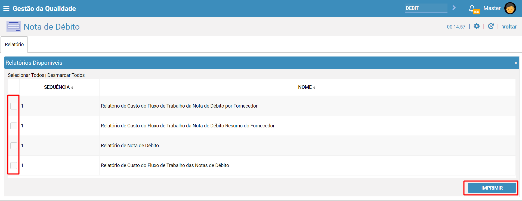Open the settings gear icon

tap(477, 26)
